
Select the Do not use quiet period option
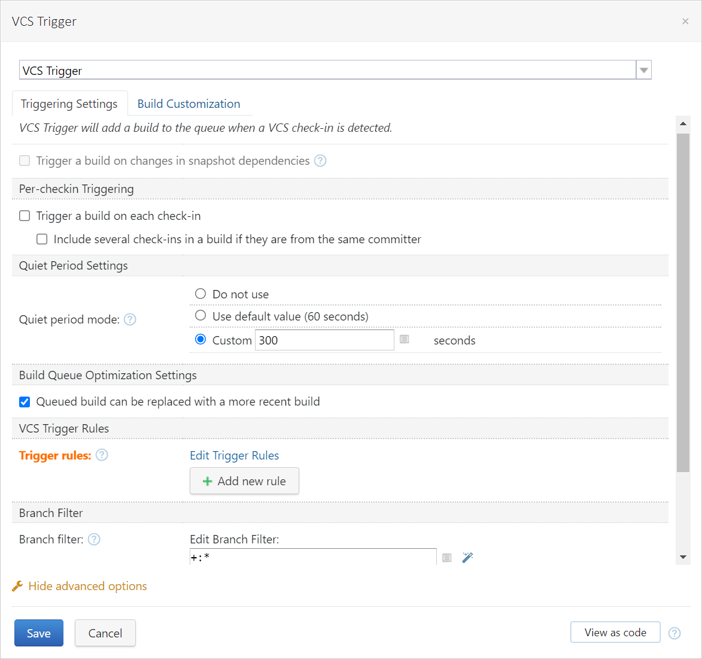point(200,294)
